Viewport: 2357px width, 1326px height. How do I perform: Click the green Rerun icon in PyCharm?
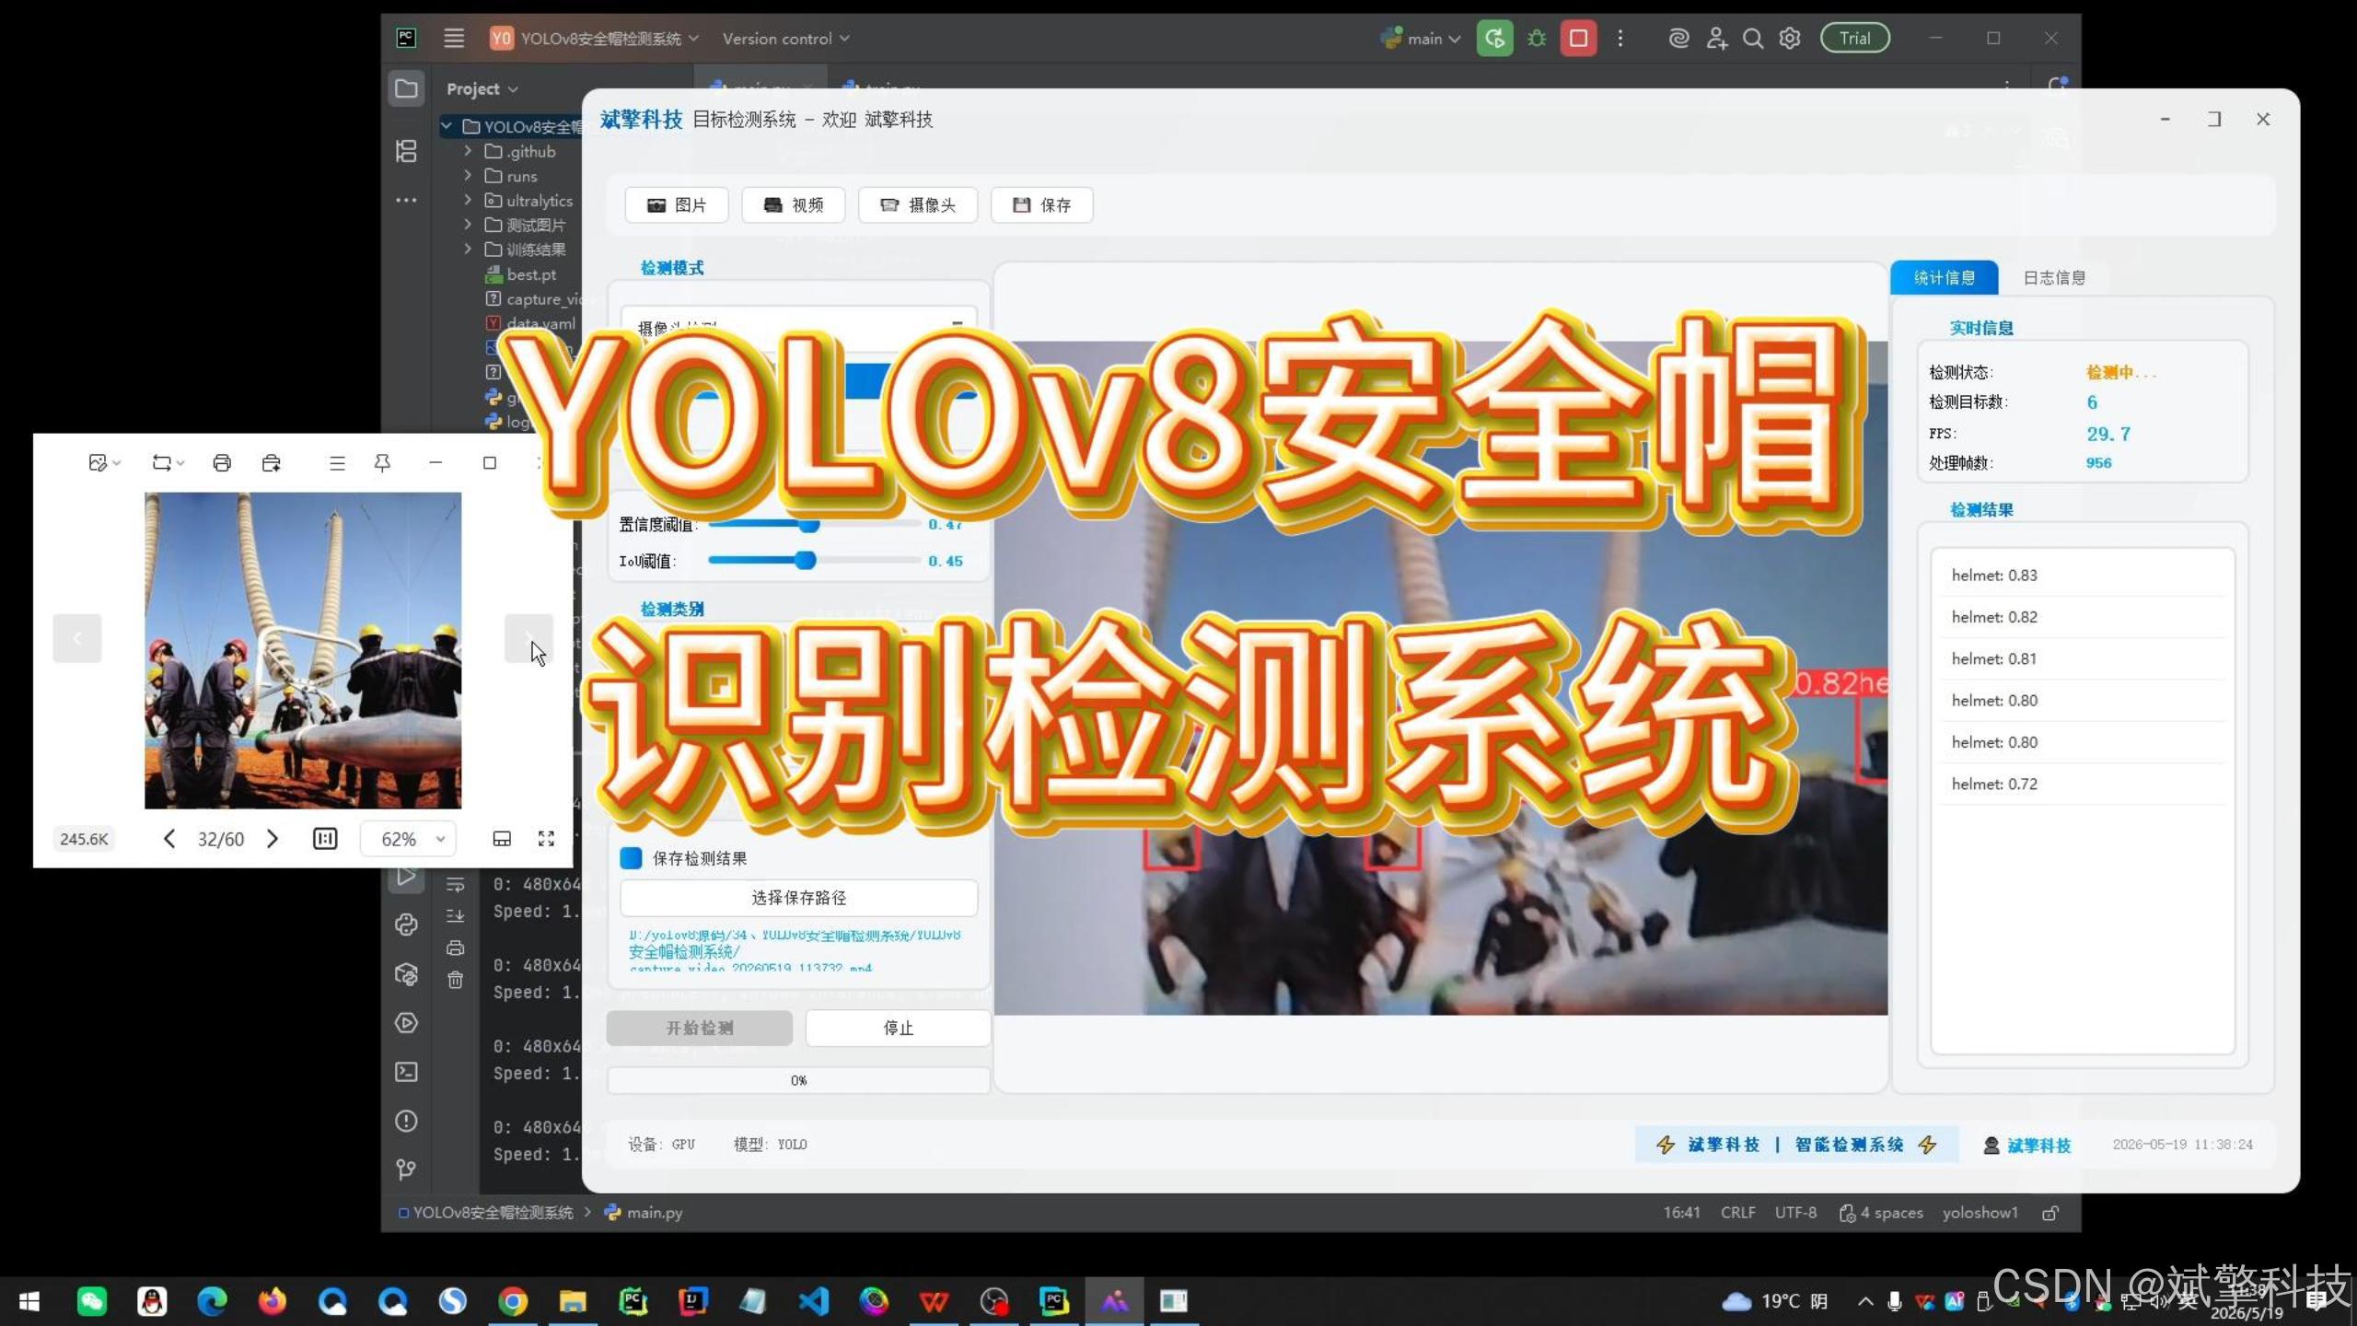click(x=1494, y=38)
